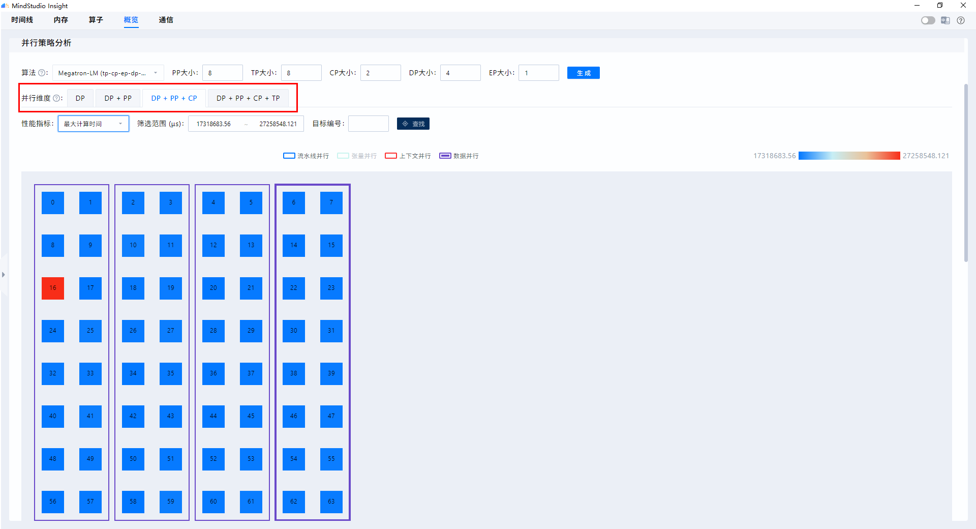Viewport: 976px width, 529px height.
Task: Click rank block 12
Action: pyautogui.click(x=213, y=245)
